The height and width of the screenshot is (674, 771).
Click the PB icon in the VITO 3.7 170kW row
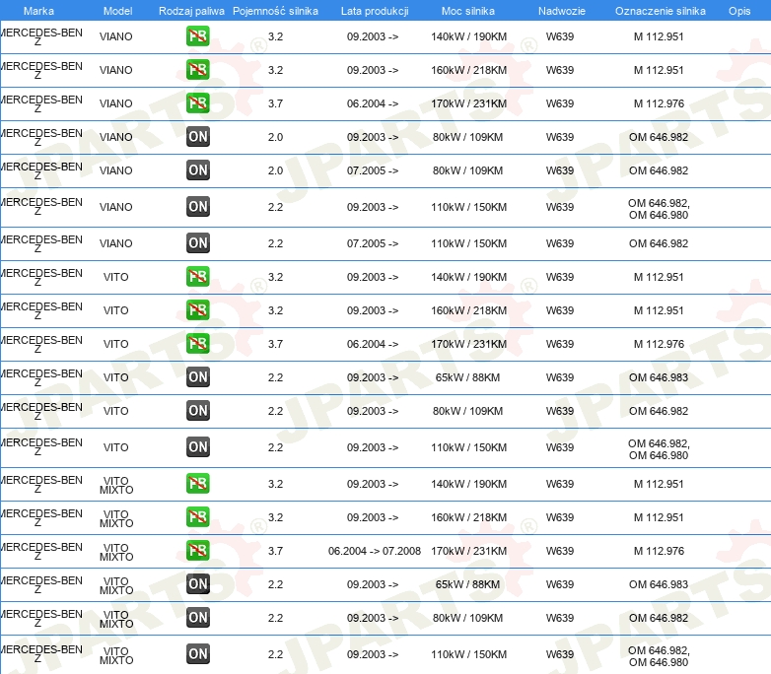point(197,344)
